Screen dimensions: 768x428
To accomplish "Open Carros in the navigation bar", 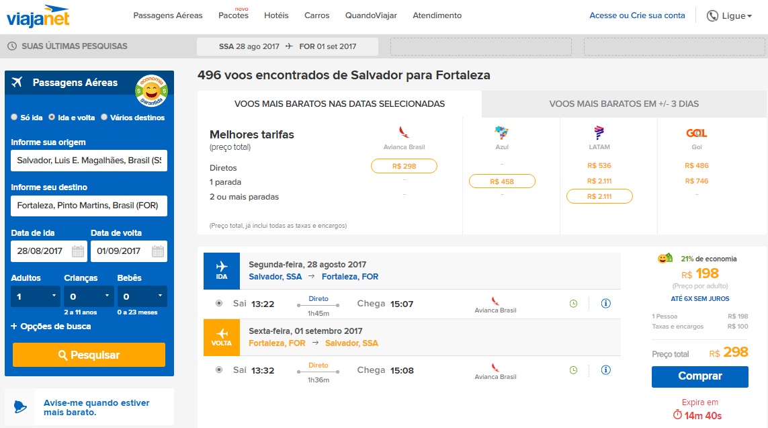I will (x=317, y=15).
